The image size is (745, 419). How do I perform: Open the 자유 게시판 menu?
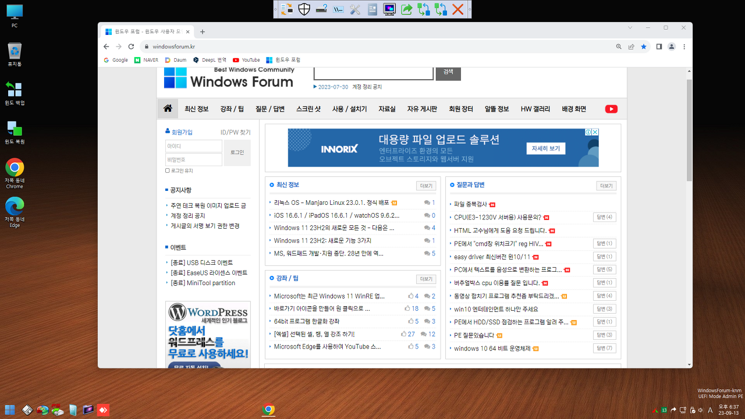(422, 109)
